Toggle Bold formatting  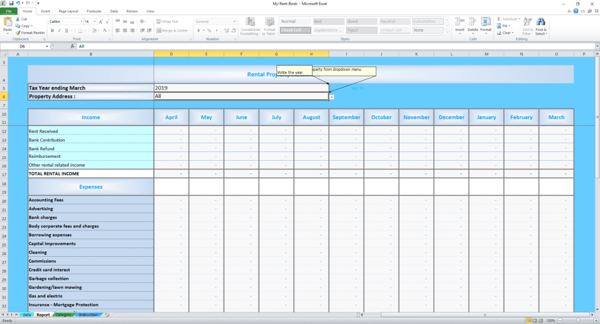[52, 30]
